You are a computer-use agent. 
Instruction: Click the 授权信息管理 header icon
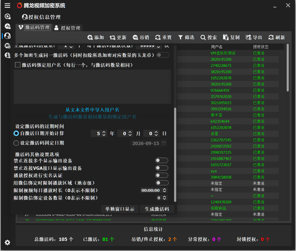[x=25, y=17]
